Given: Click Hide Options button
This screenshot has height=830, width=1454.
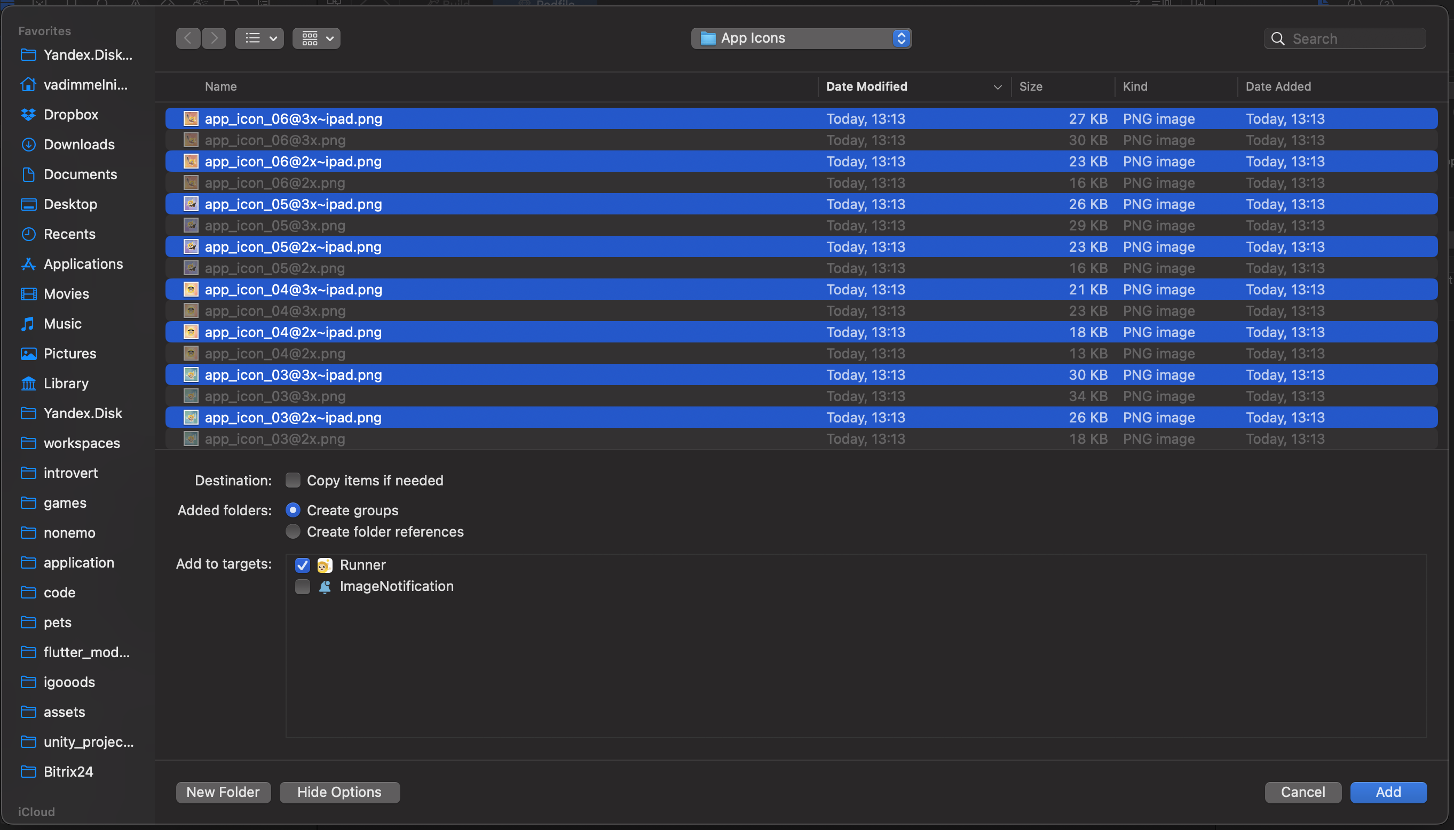Looking at the screenshot, I should (x=339, y=792).
